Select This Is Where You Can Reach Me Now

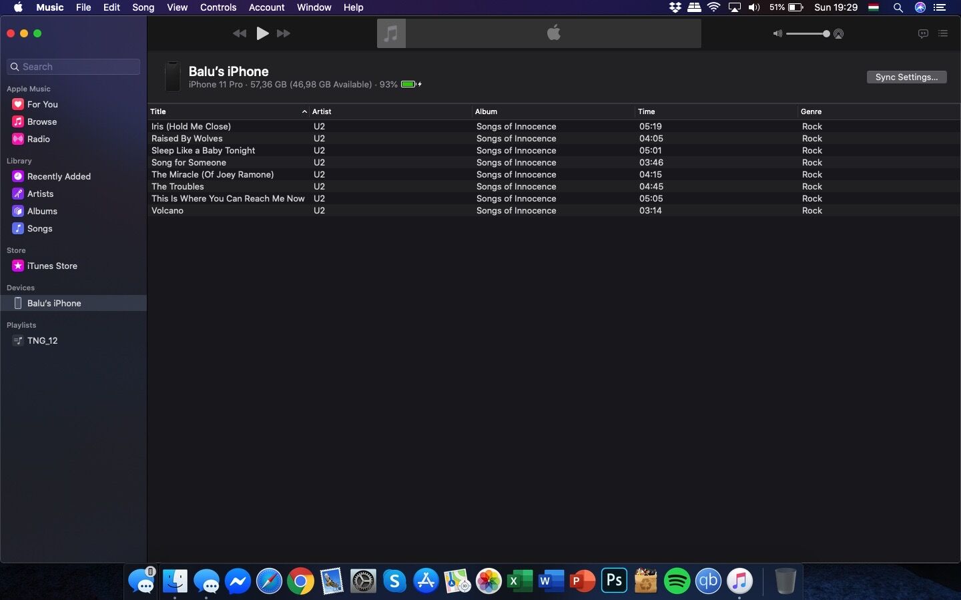[553, 198]
